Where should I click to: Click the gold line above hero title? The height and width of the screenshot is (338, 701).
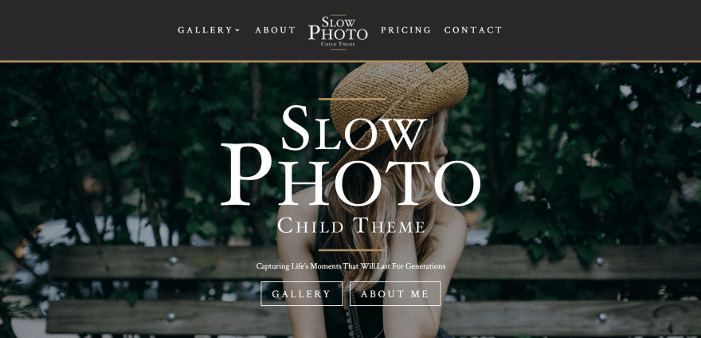[x=352, y=99]
